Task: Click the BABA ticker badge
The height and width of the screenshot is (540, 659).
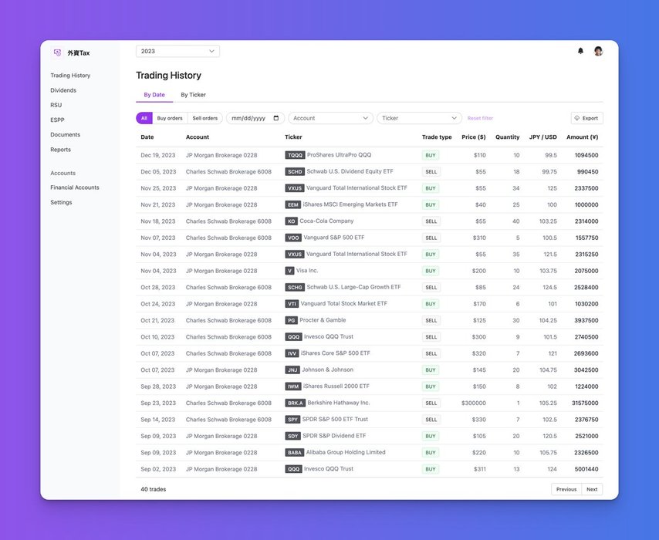Action: click(x=295, y=453)
